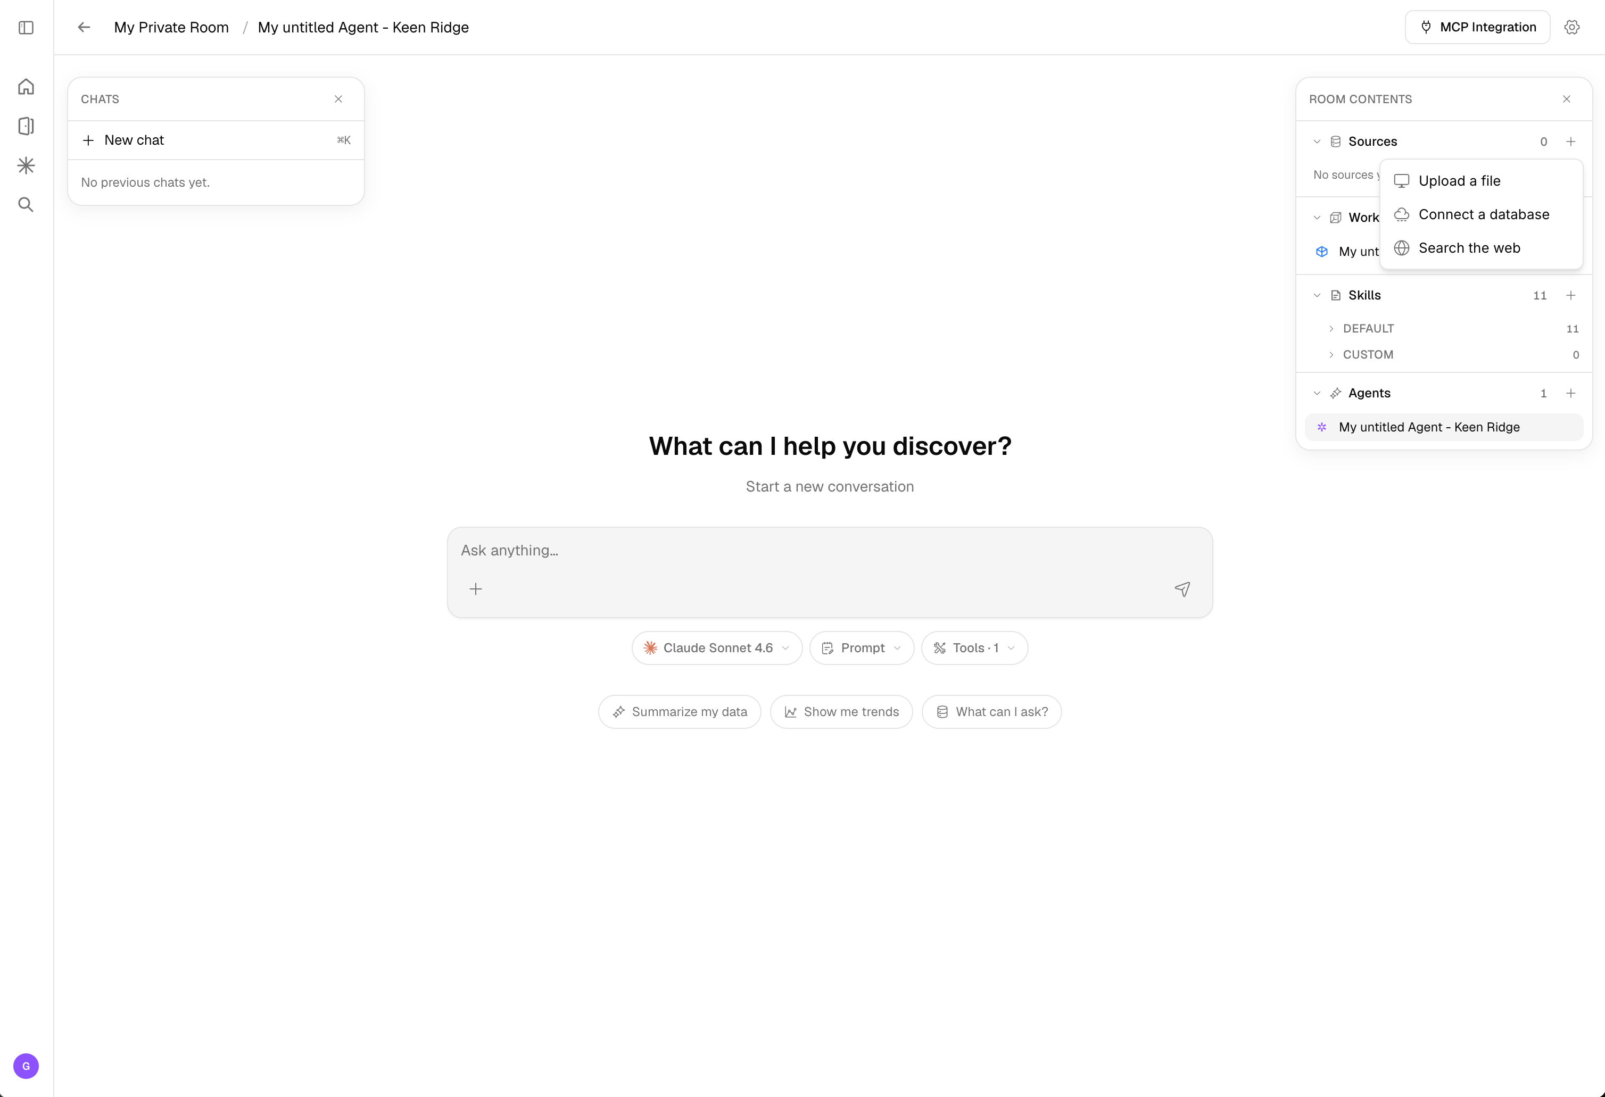Click Summarize my data suggestion
The height and width of the screenshot is (1097, 1605).
(x=680, y=712)
